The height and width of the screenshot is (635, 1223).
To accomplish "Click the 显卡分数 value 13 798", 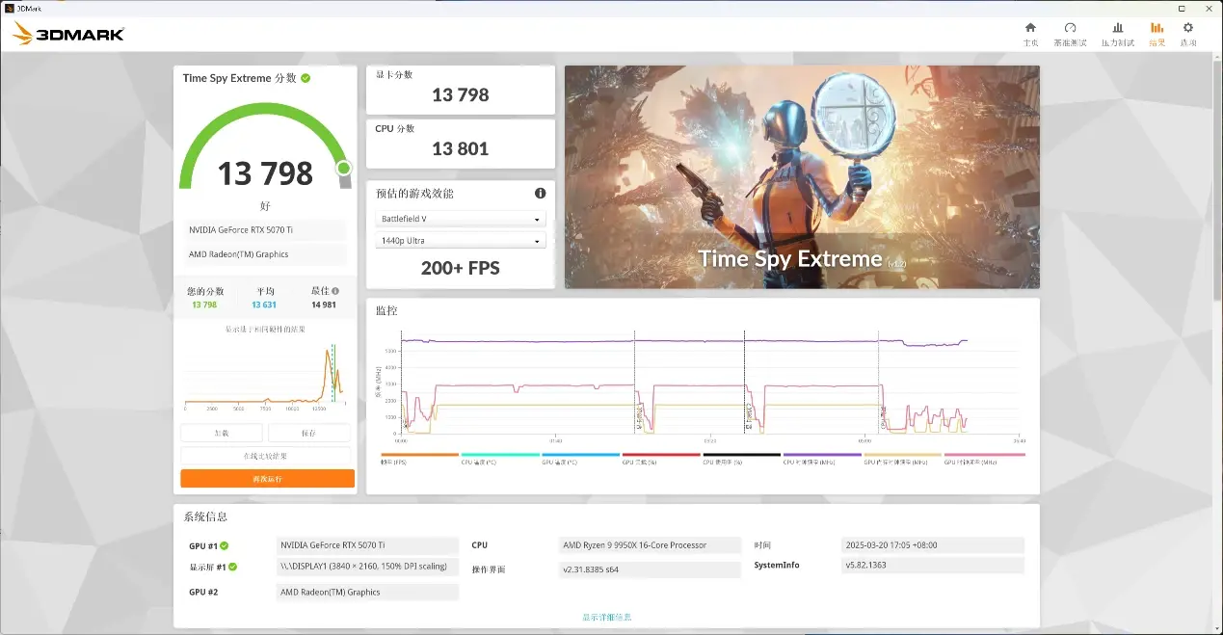I will point(461,94).
